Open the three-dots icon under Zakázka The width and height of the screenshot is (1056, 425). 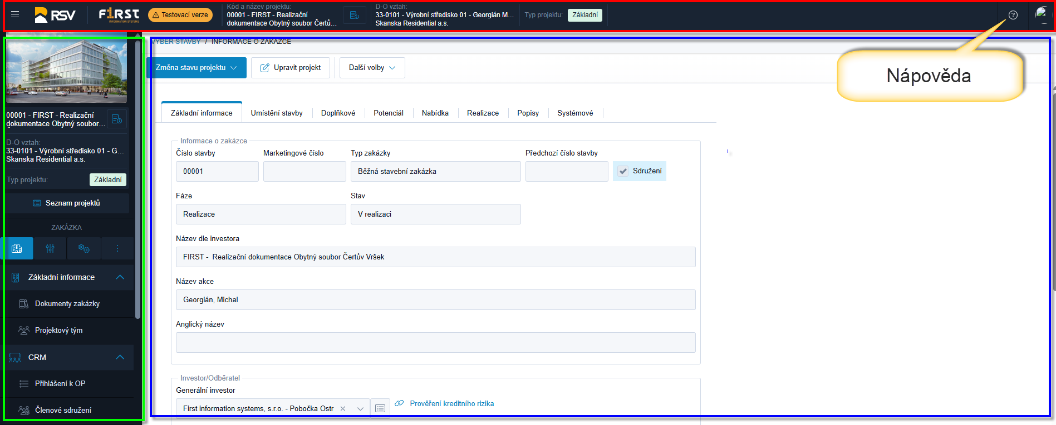pos(117,248)
